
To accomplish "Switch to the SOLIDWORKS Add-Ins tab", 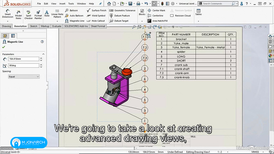I will click(76, 26).
